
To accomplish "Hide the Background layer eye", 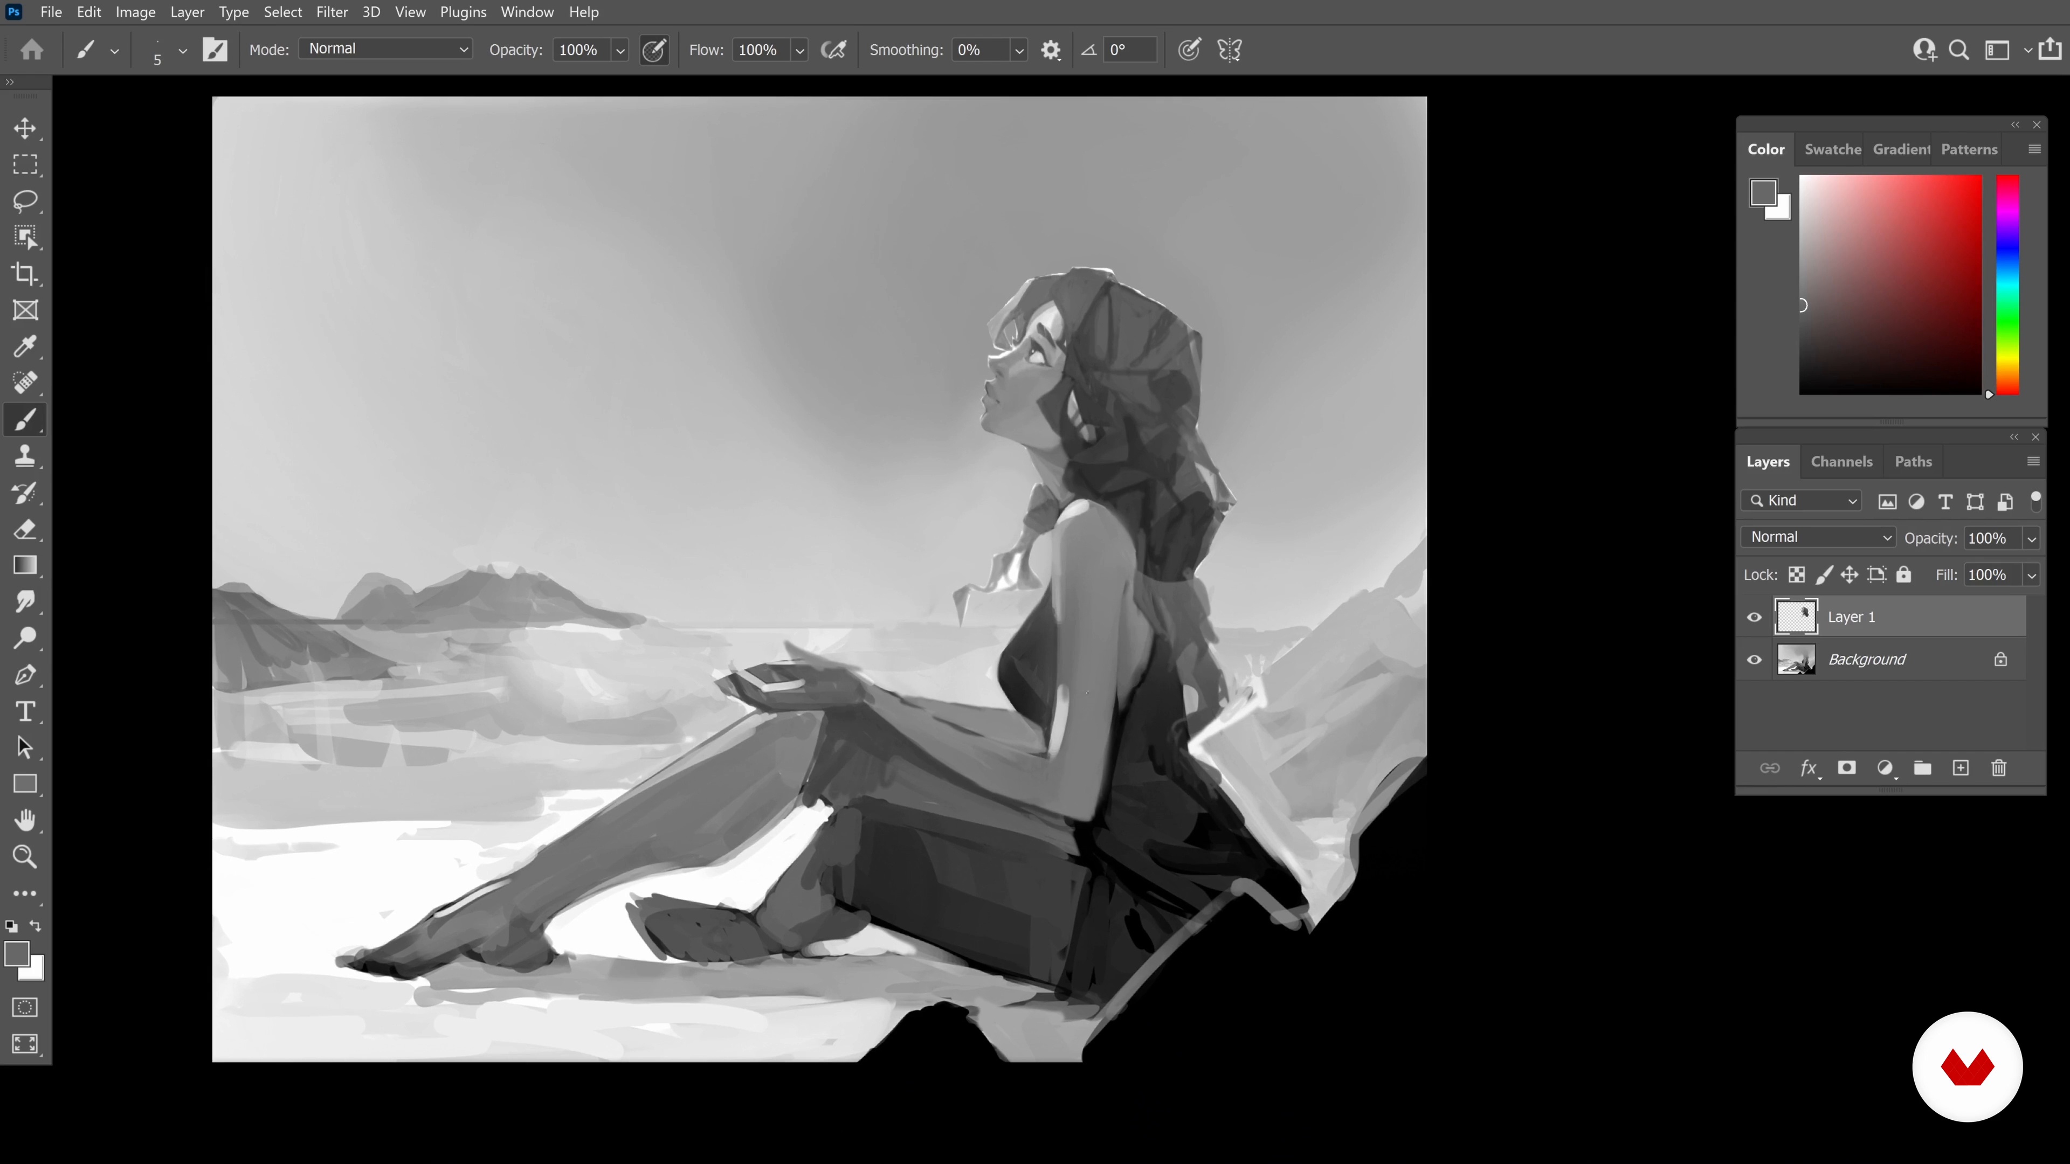I will pyautogui.click(x=1754, y=660).
